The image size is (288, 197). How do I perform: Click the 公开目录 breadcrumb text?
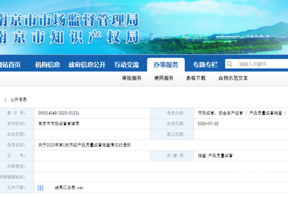[x=19, y=100]
